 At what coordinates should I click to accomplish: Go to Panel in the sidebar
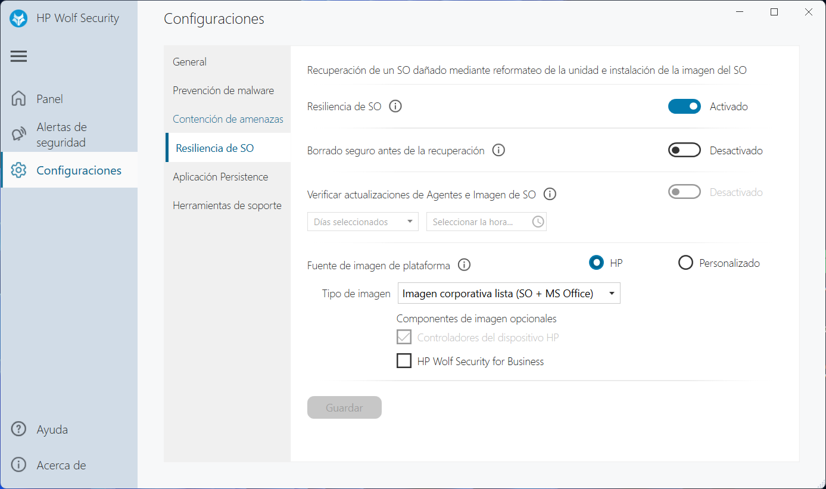[69, 99]
